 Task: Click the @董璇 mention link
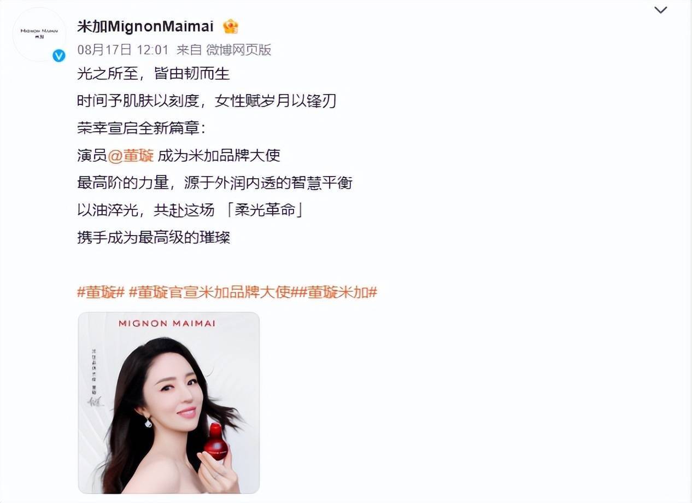point(131,155)
